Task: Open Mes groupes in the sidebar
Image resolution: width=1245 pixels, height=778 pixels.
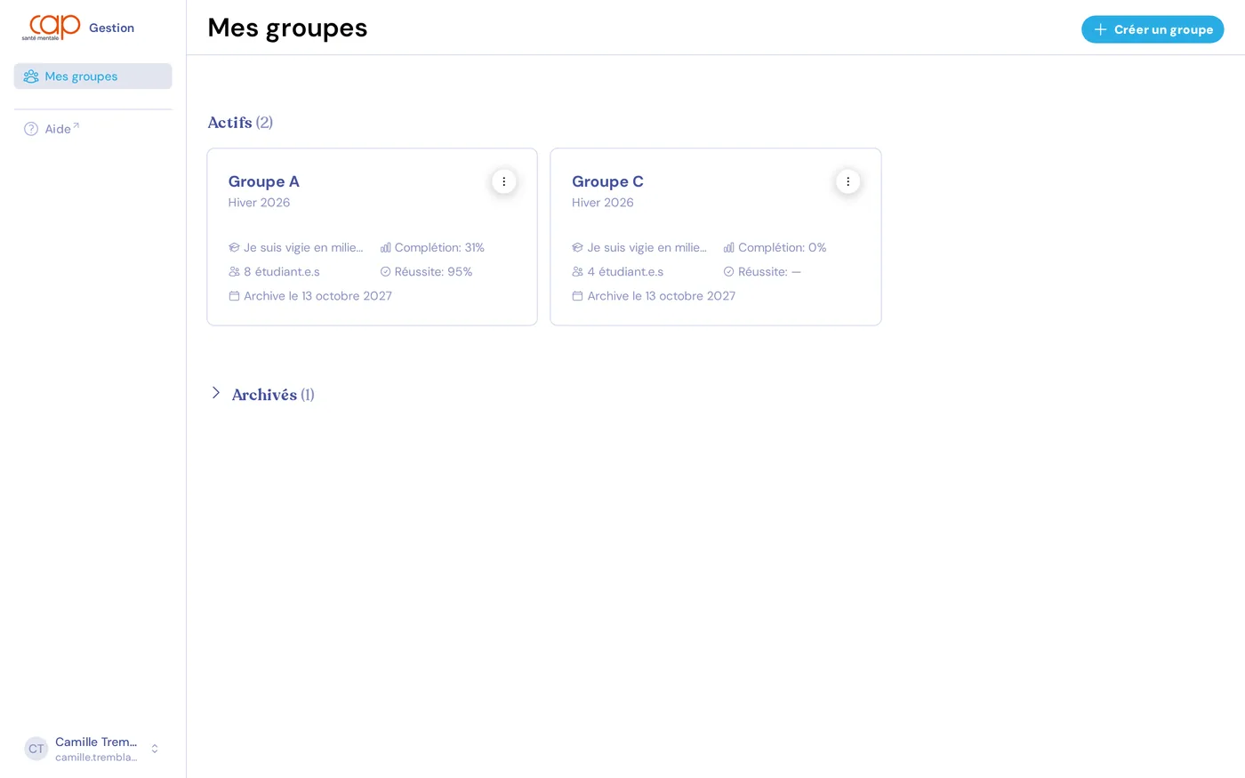Action: tap(92, 76)
